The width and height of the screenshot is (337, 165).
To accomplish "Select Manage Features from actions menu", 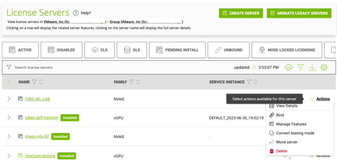I will tap(291, 124).
